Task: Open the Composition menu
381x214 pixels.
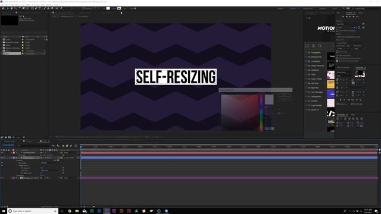Action: pos(14,5)
